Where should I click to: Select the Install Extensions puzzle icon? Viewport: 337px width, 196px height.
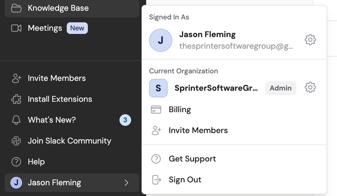(x=16, y=99)
